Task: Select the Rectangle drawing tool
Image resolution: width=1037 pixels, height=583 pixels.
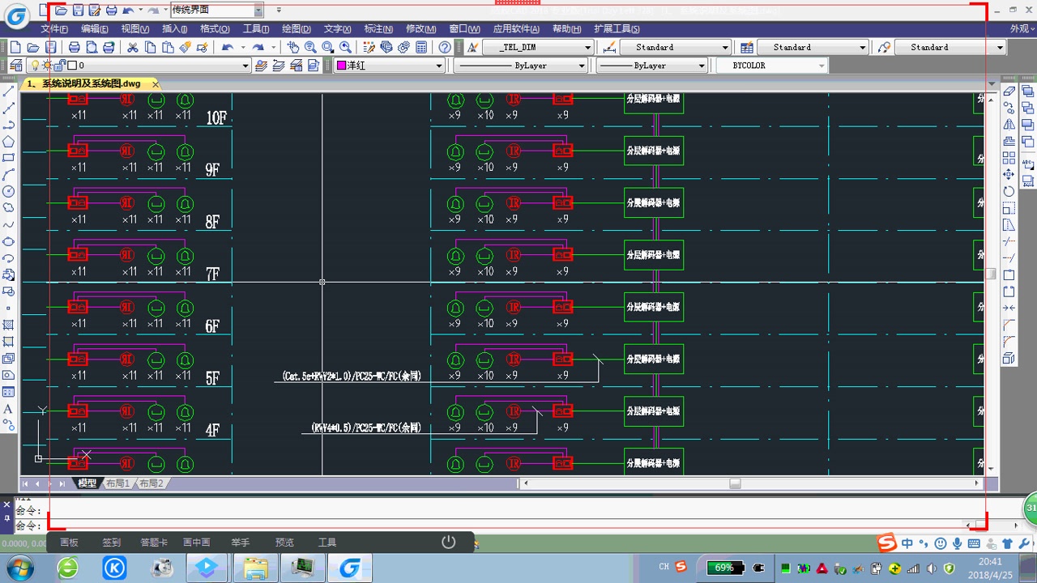Action: click(x=9, y=158)
